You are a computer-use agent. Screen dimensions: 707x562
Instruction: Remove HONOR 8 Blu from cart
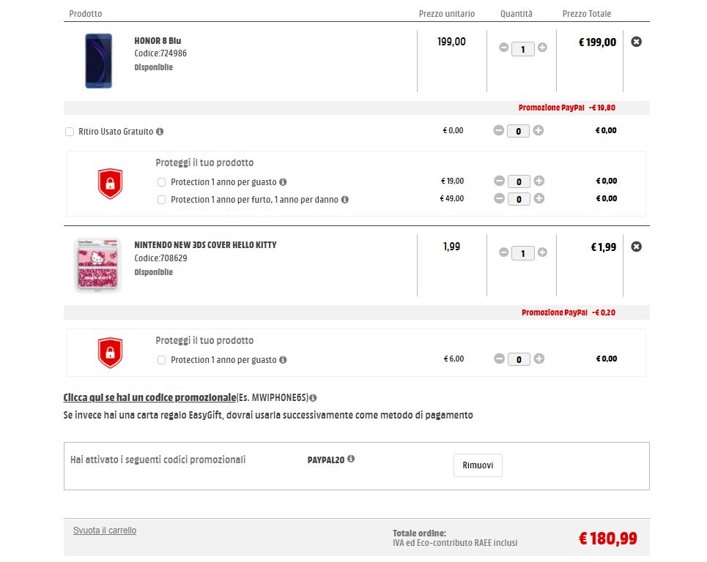click(636, 42)
